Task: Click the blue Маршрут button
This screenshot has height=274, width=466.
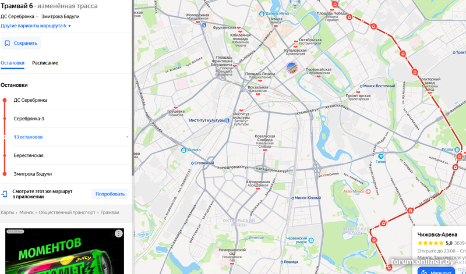Action: pos(436,271)
